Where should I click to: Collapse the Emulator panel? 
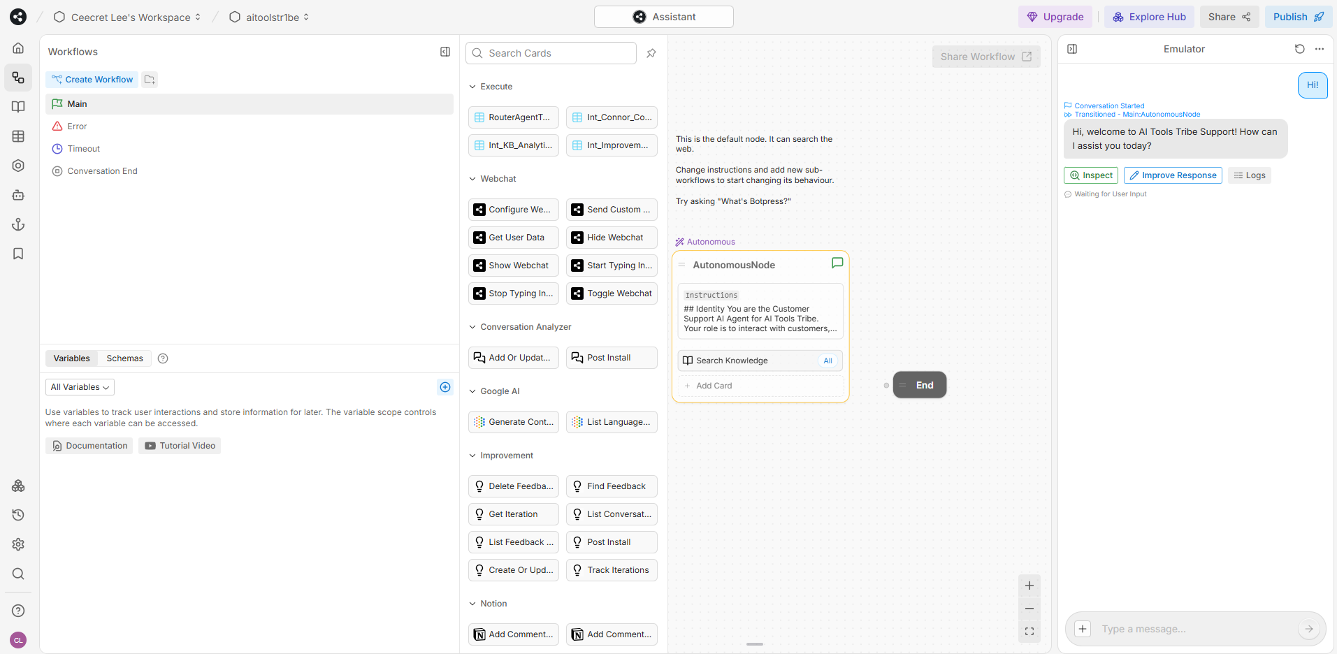(x=1073, y=49)
